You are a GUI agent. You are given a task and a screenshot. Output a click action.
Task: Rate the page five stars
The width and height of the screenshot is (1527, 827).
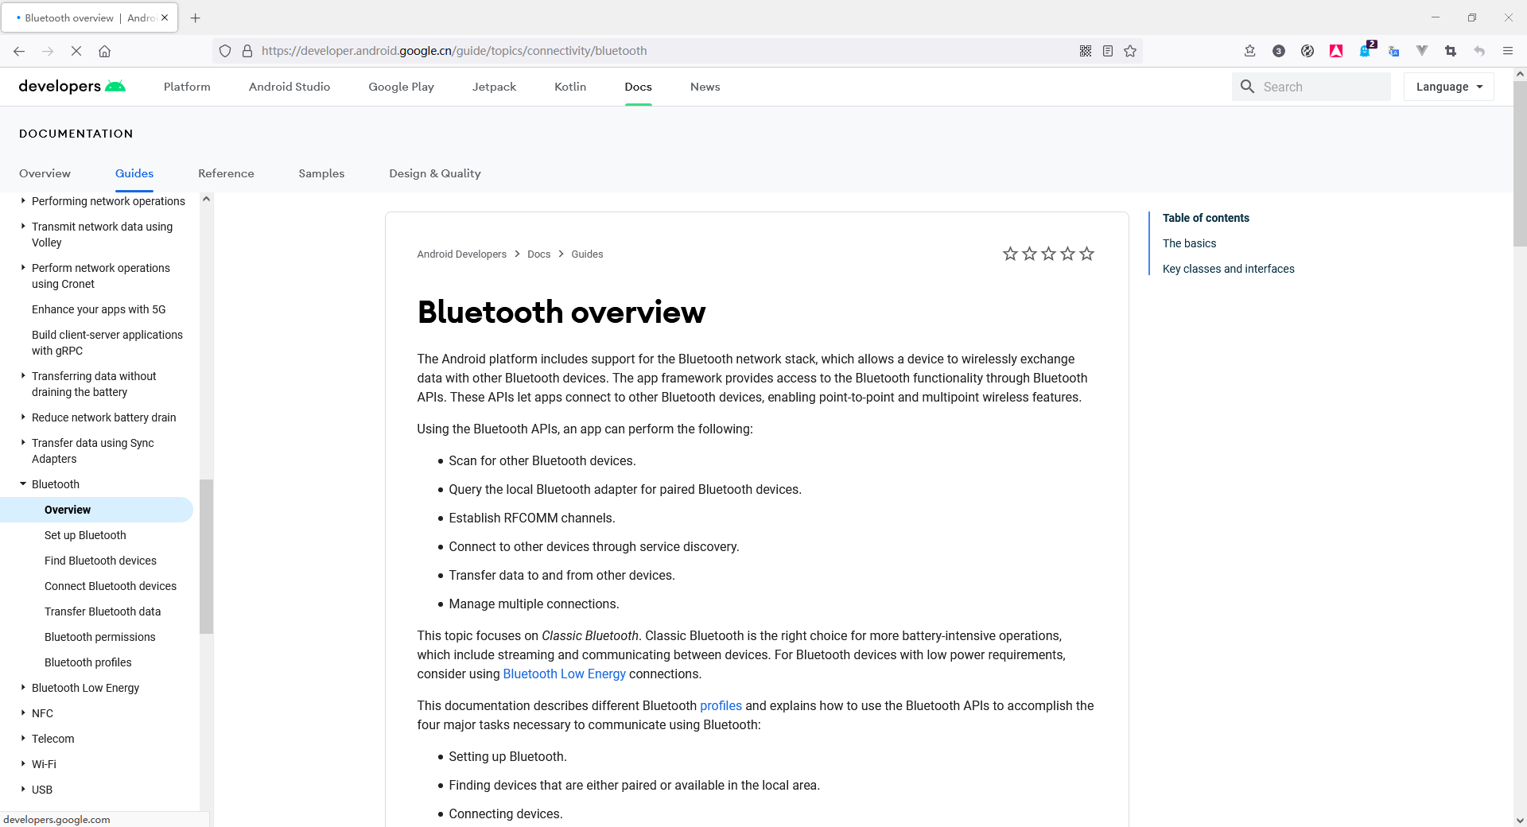1086,254
